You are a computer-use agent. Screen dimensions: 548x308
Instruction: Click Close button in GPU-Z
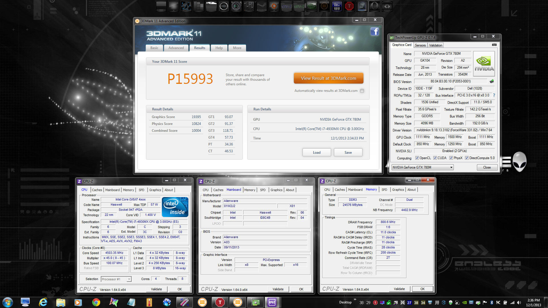pyautogui.click(x=487, y=167)
